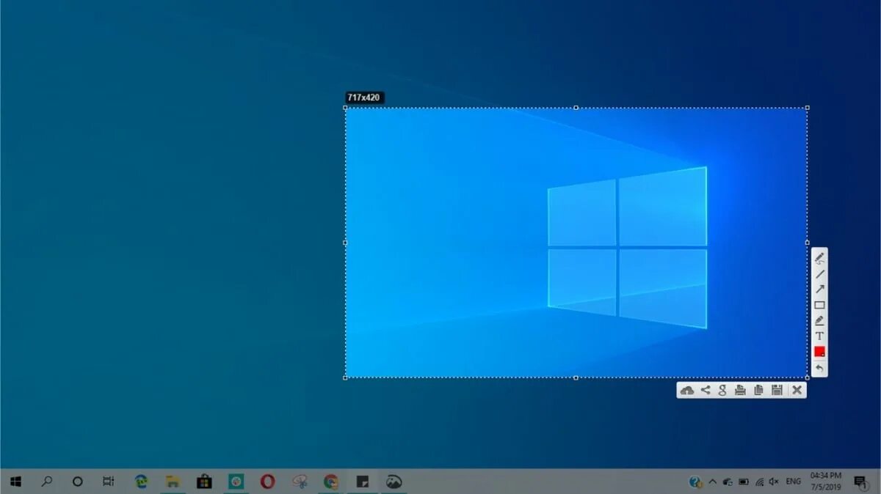Launch Opera browser from taskbar
The height and width of the screenshot is (494, 881).
coord(268,482)
